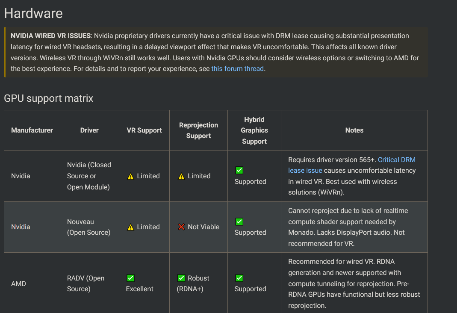Click 'Limited' text in Nouveau VR Support cell
The width and height of the screenshot is (457, 313).
click(148, 227)
